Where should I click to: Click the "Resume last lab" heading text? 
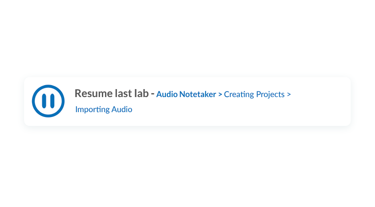coord(112,93)
